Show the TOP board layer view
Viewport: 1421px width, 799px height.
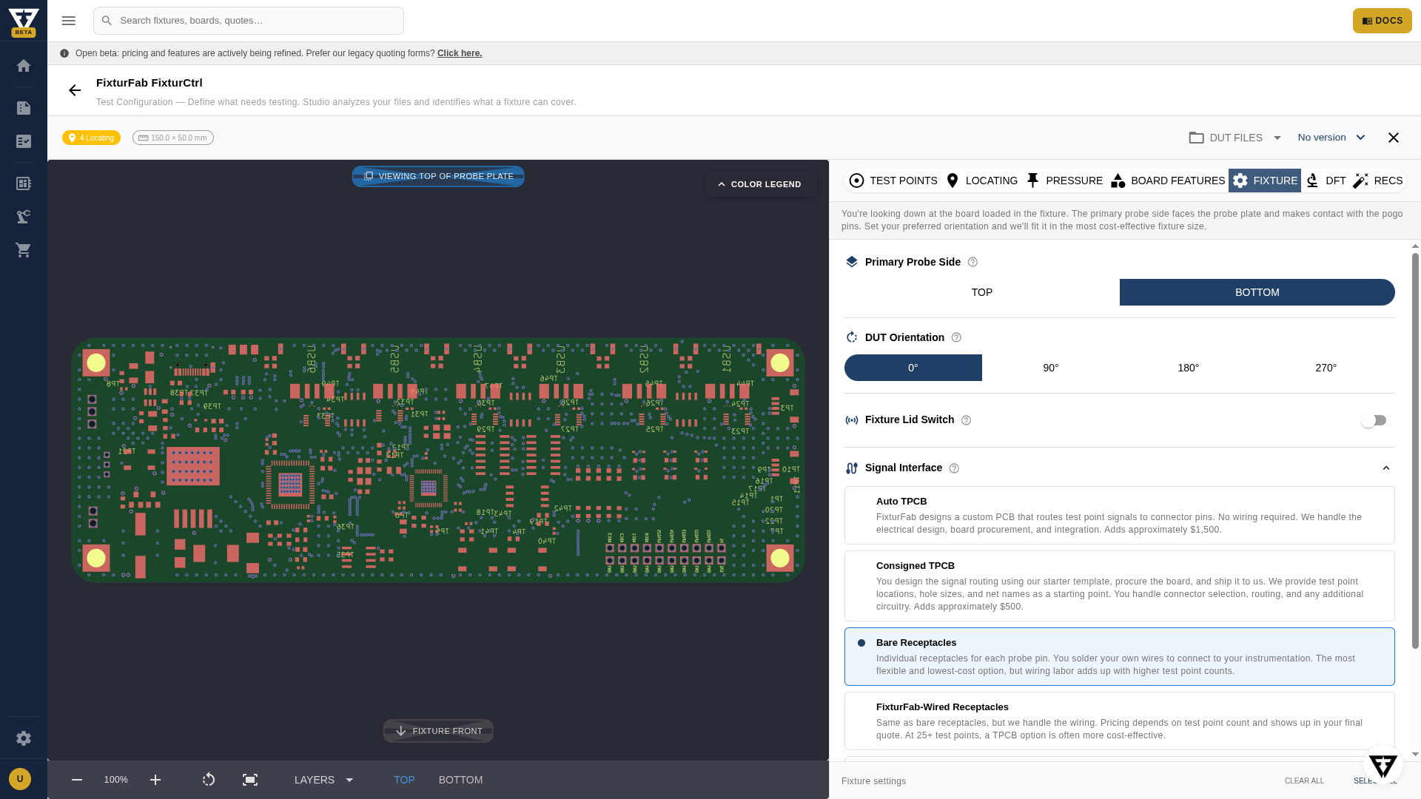click(x=404, y=780)
